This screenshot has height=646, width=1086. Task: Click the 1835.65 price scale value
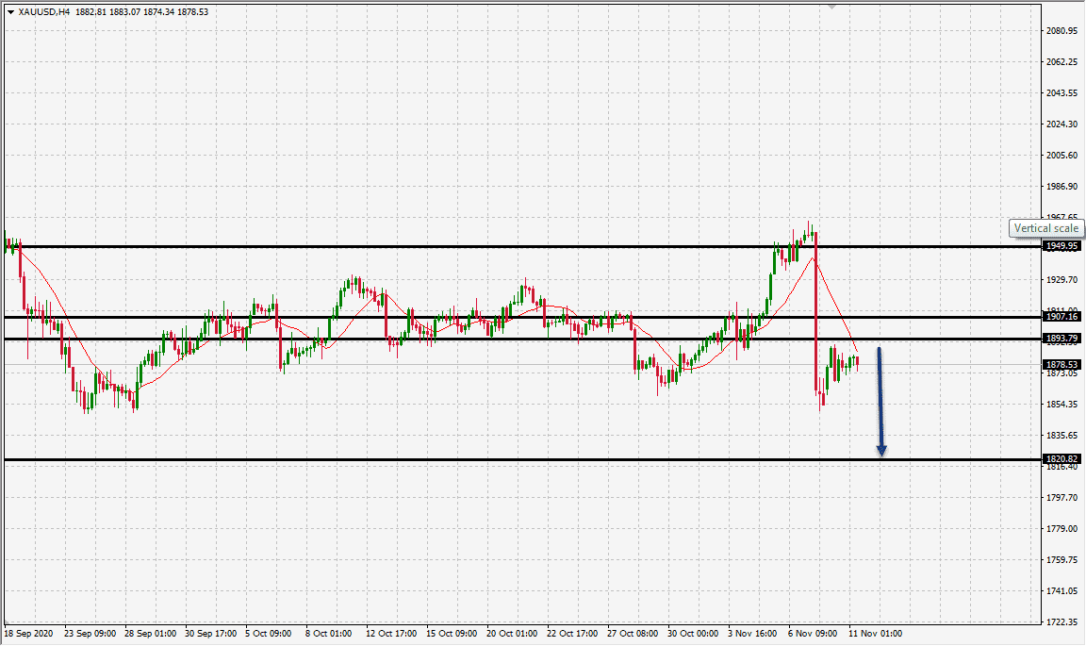click(1061, 436)
